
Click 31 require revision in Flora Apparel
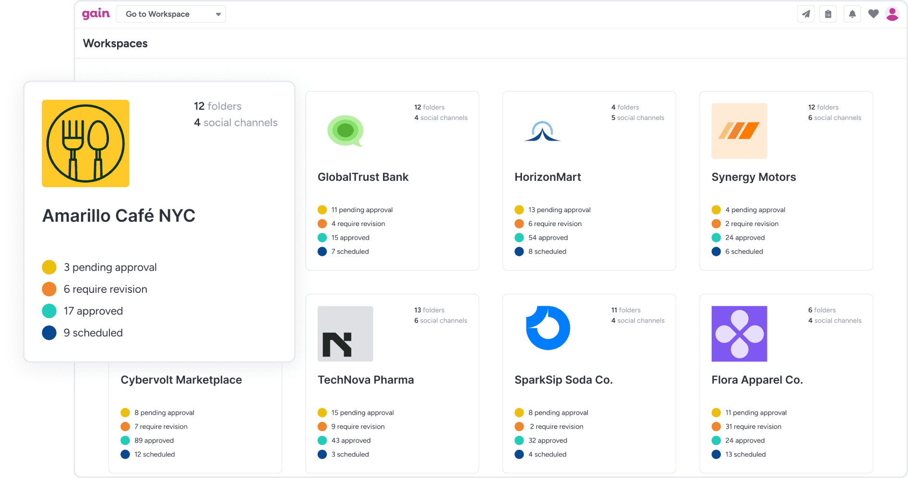click(753, 427)
